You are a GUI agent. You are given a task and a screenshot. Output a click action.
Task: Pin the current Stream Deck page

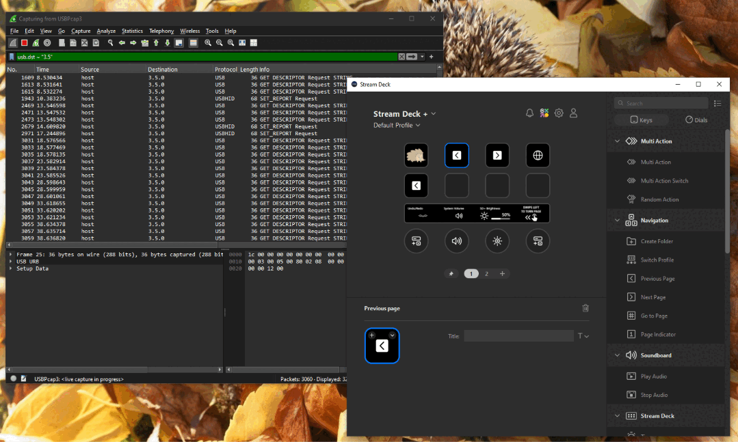[x=451, y=274]
